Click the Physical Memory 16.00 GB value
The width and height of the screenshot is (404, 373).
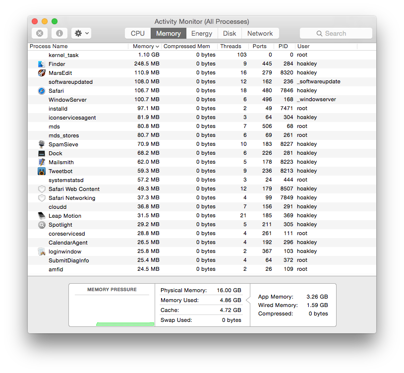click(229, 290)
